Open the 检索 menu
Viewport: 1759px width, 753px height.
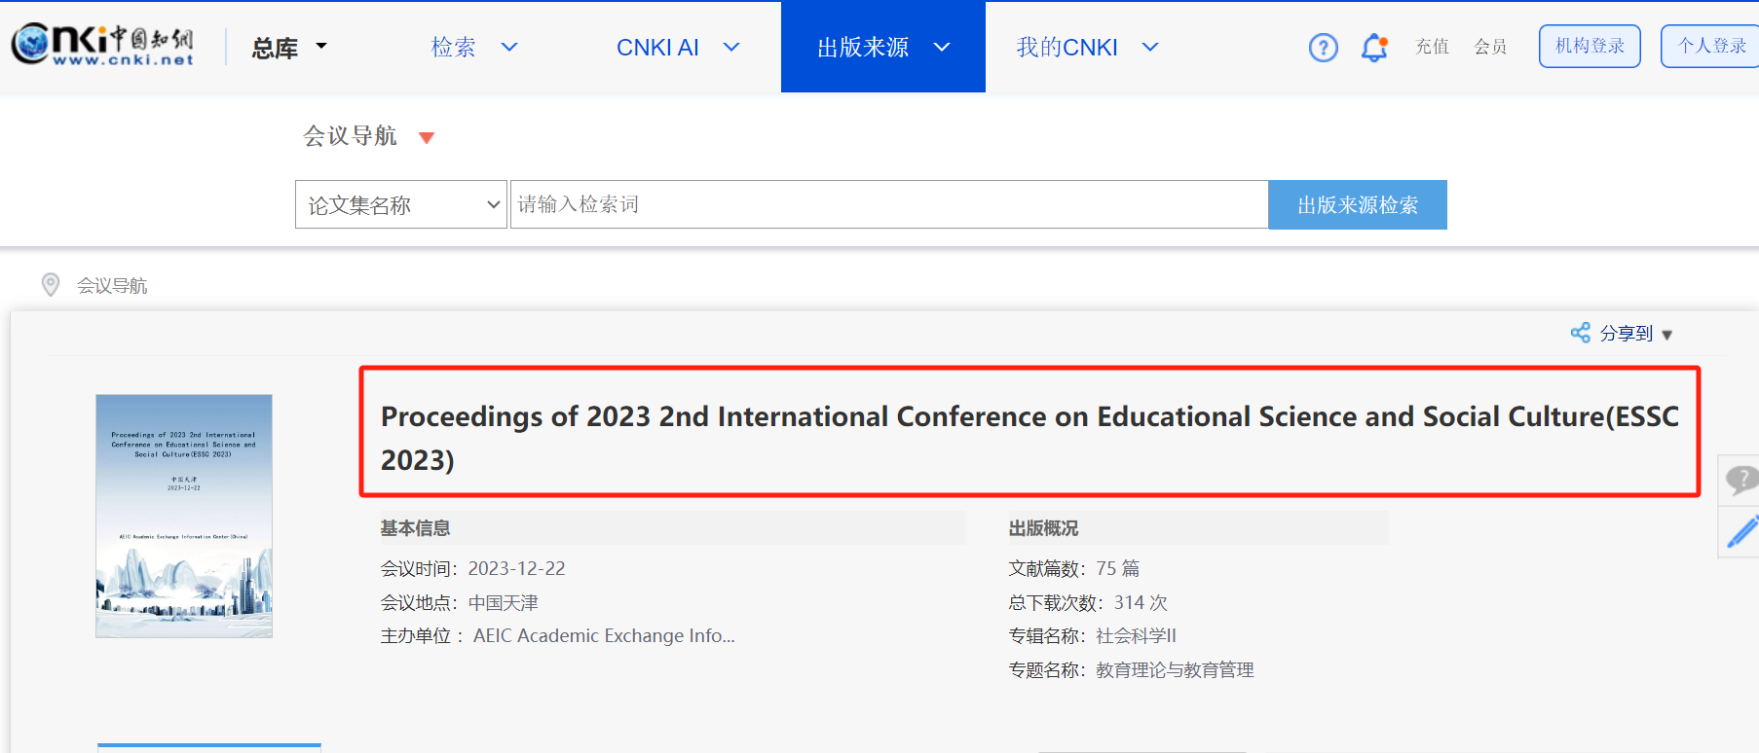click(x=454, y=47)
